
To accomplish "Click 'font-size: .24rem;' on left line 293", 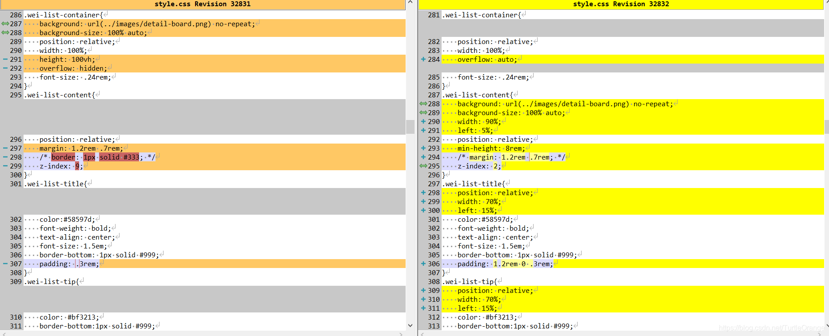I will pyautogui.click(x=75, y=77).
